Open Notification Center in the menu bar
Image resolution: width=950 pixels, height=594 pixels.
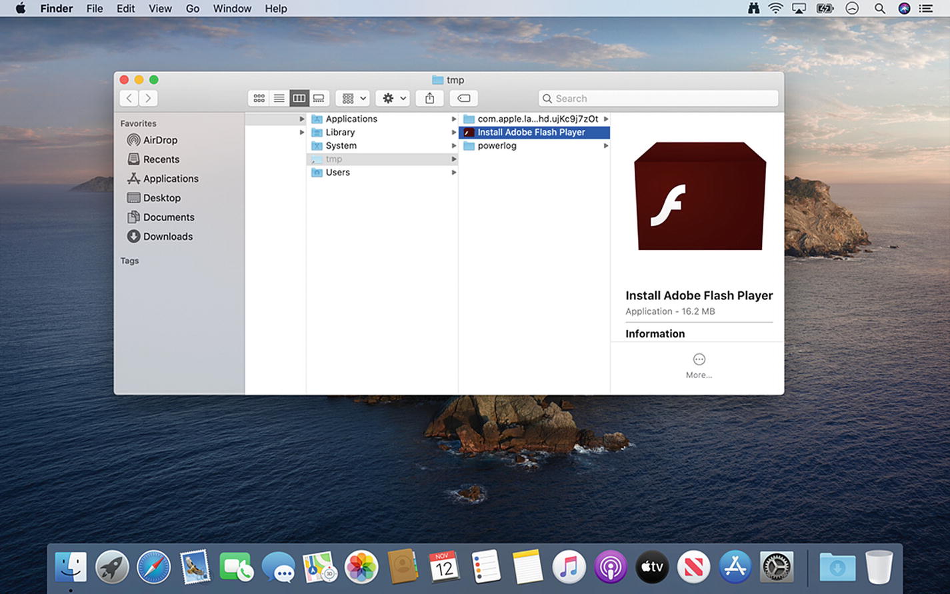click(926, 9)
